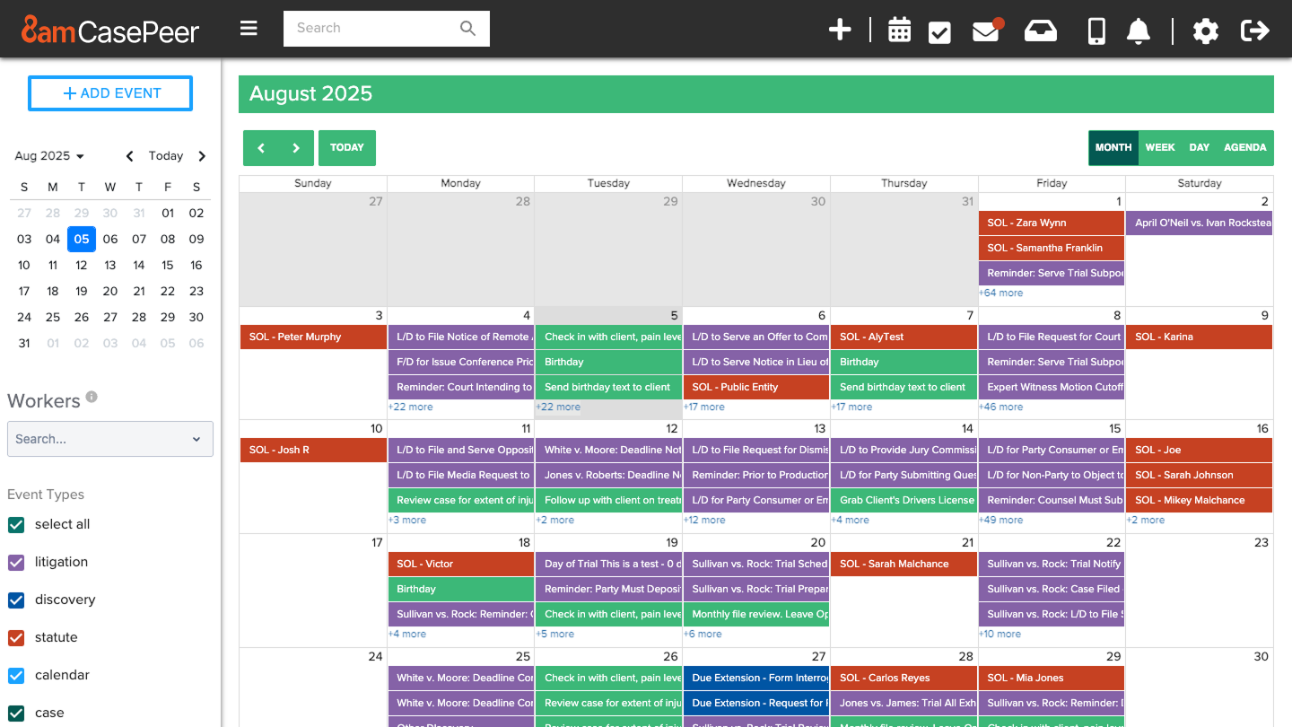Open SOL - Samantha Franklin event
Image resolution: width=1292 pixels, height=727 pixels.
[1052, 248]
